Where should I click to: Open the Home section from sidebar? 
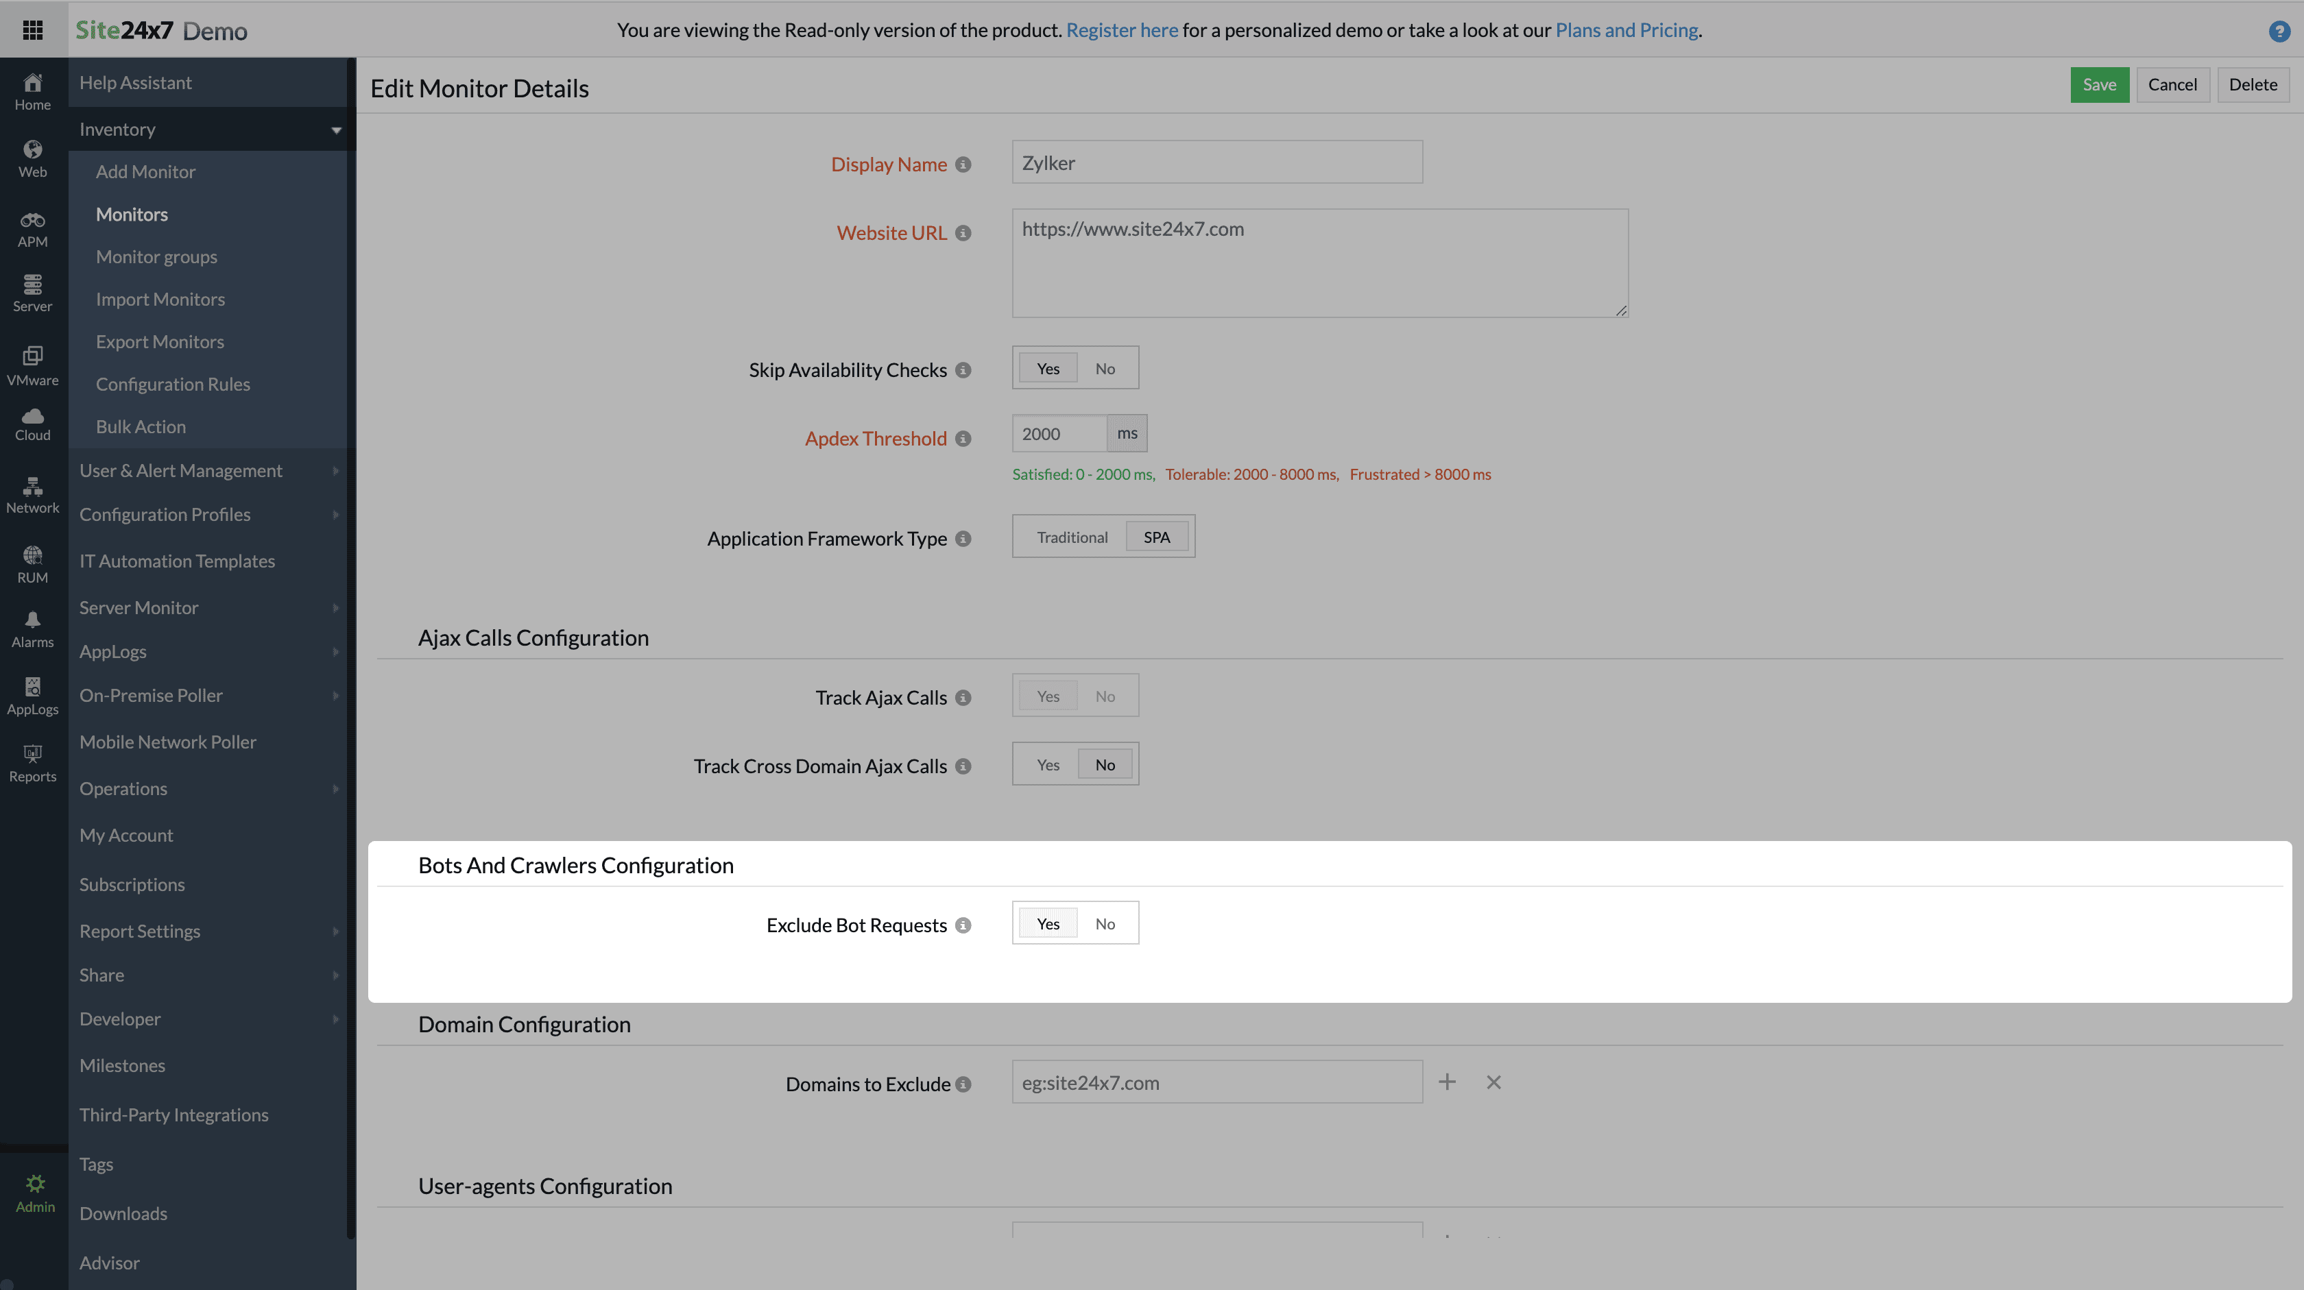pyautogui.click(x=32, y=89)
